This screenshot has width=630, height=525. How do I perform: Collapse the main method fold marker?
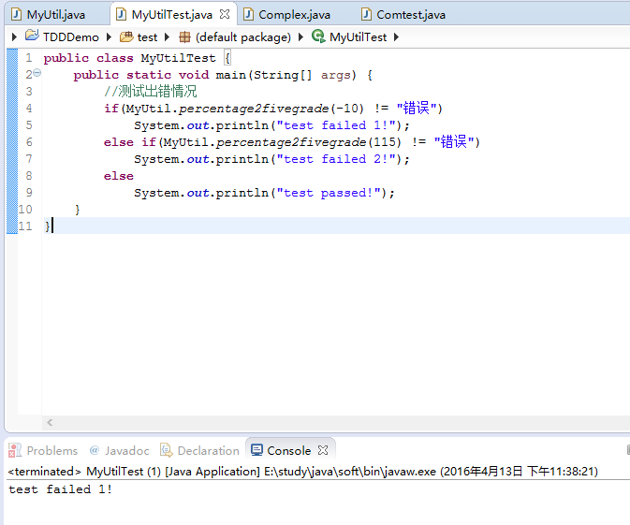click(37, 73)
